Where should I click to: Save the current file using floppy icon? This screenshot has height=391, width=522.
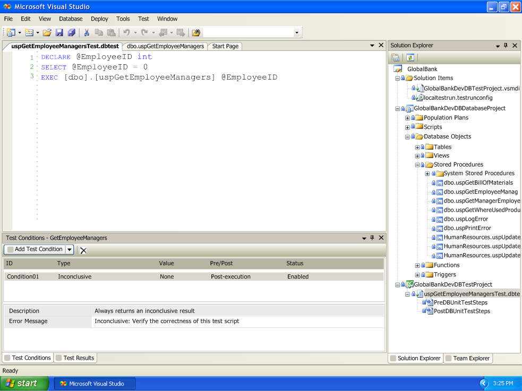tap(59, 32)
